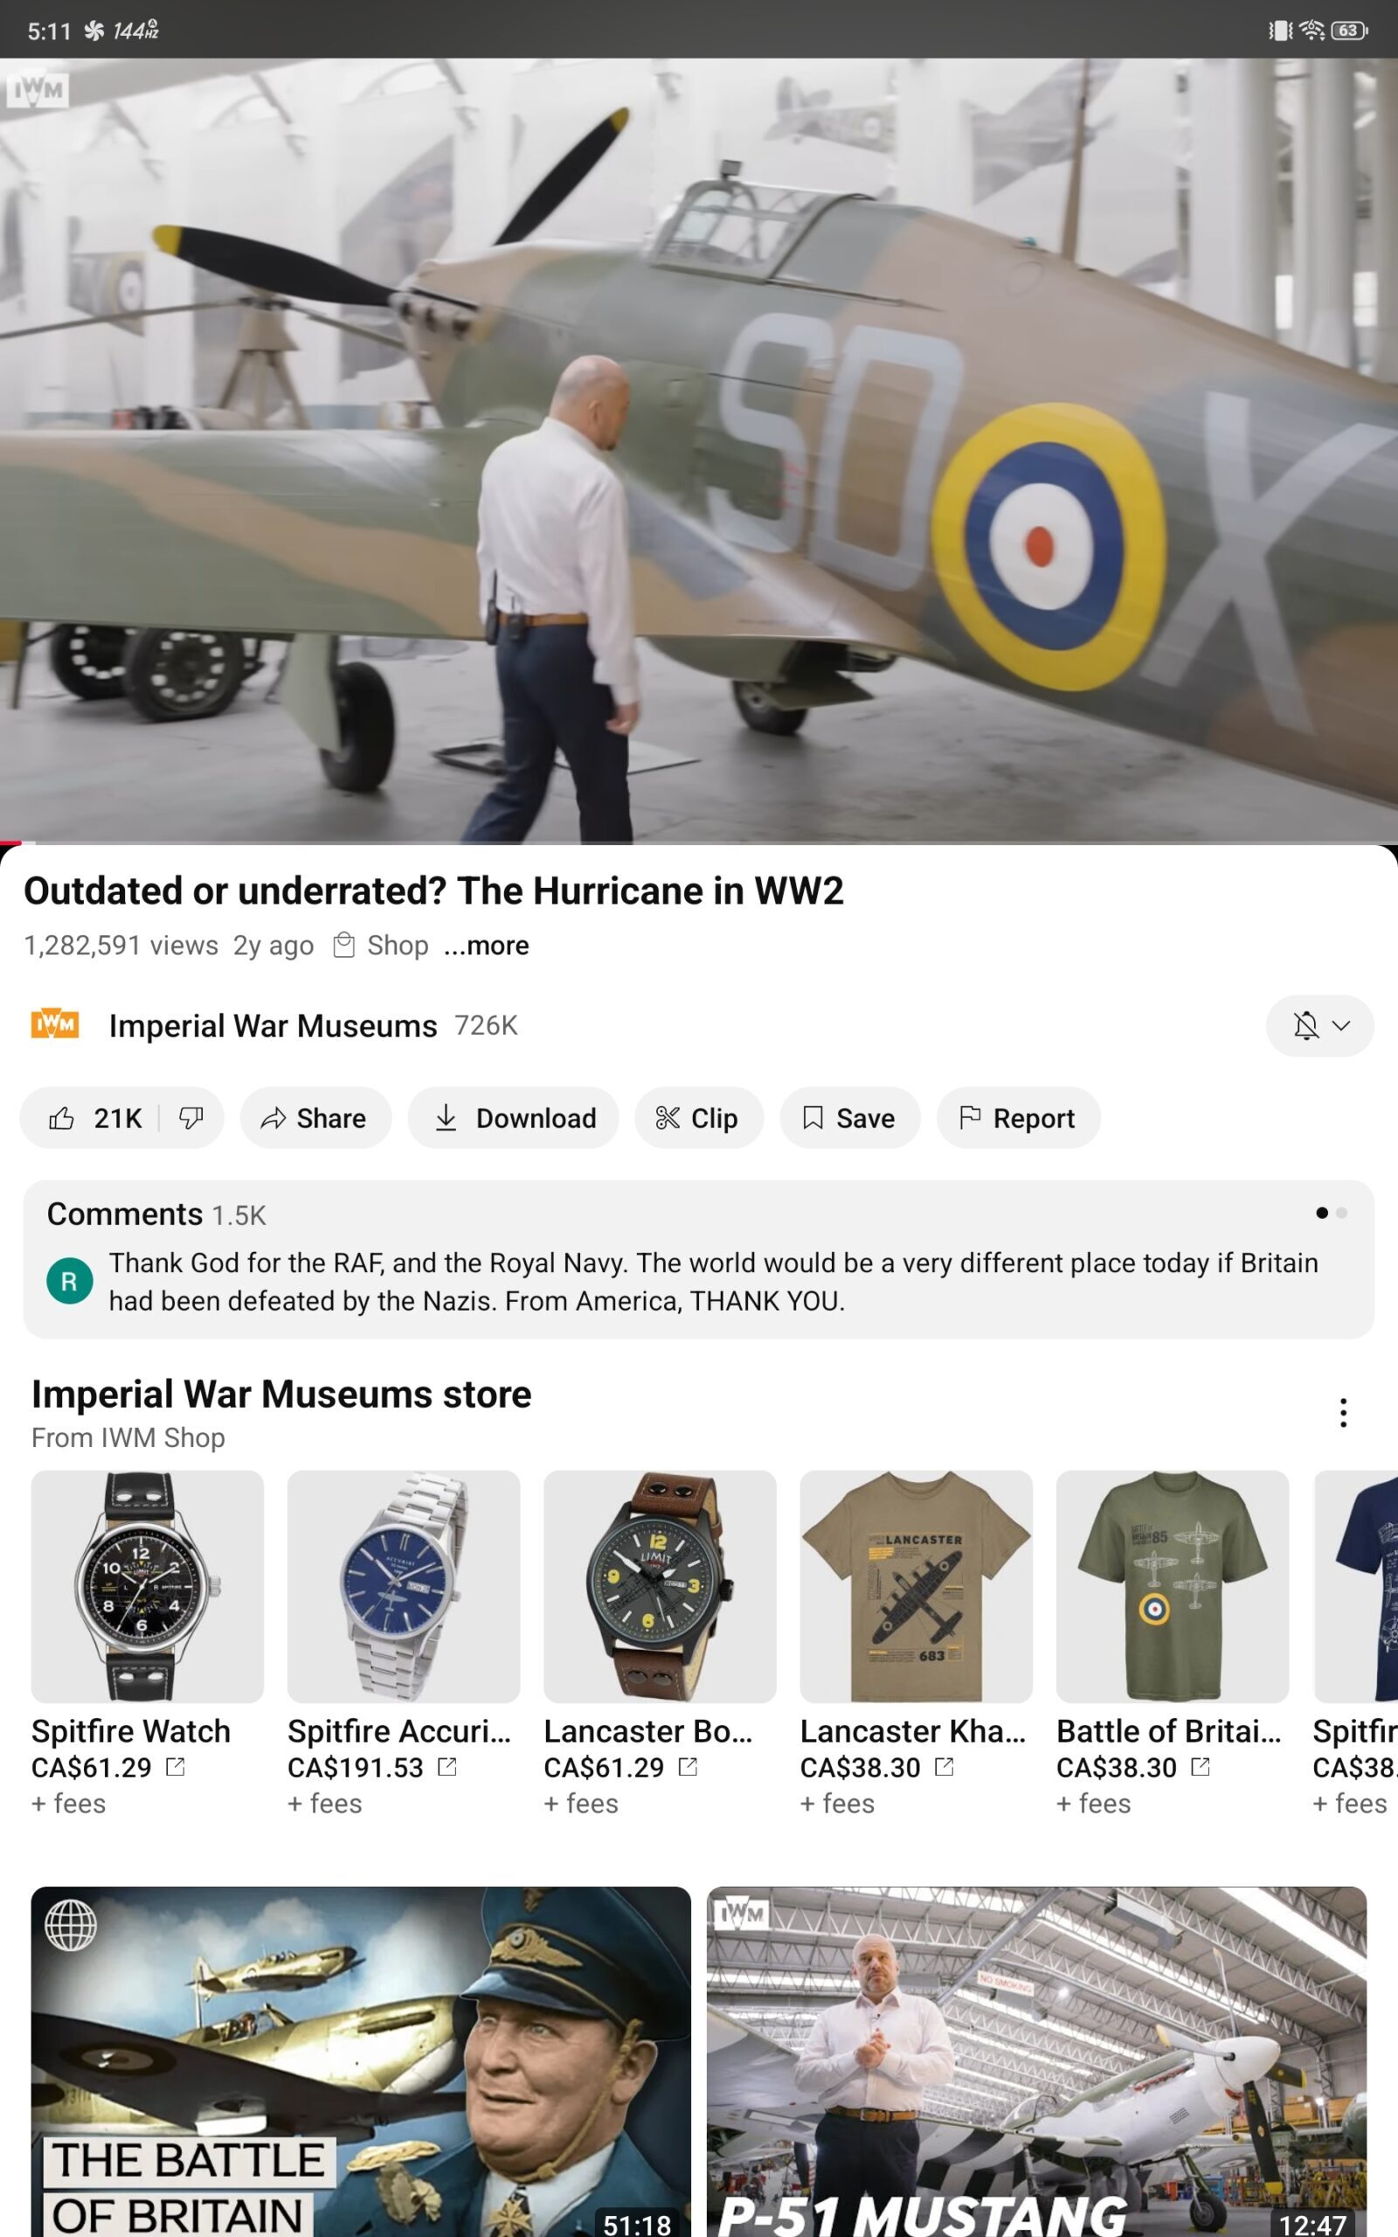Viewport: 1398px width, 2237px height.
Task: Tap the Download video button
Action: pos(514,1118)
